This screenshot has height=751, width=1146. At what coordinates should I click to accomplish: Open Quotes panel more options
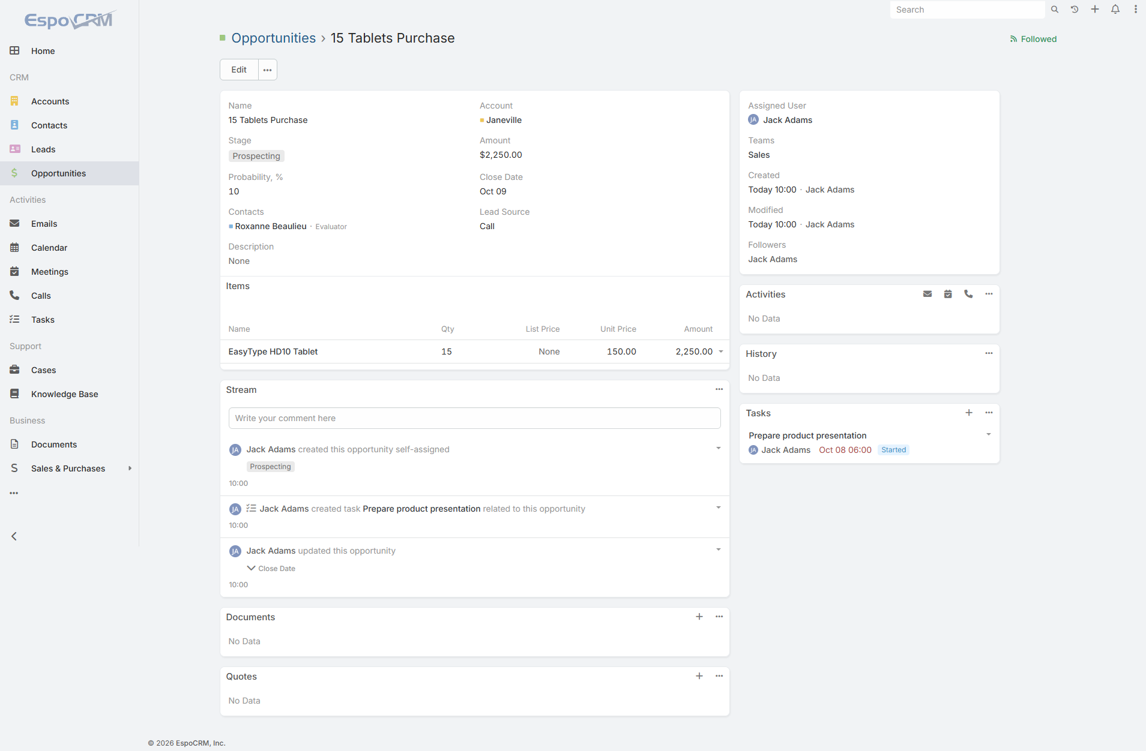click(719, 676)
